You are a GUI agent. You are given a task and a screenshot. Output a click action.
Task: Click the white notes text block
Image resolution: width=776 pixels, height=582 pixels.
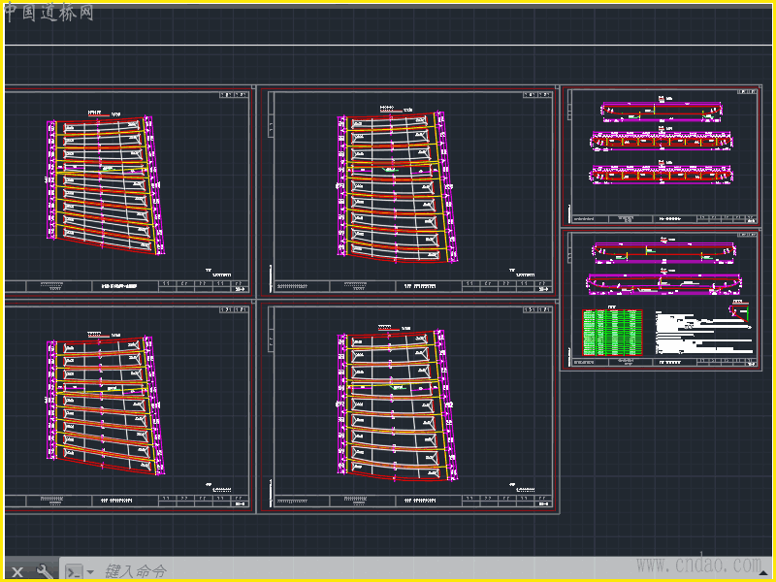(700, 333)
